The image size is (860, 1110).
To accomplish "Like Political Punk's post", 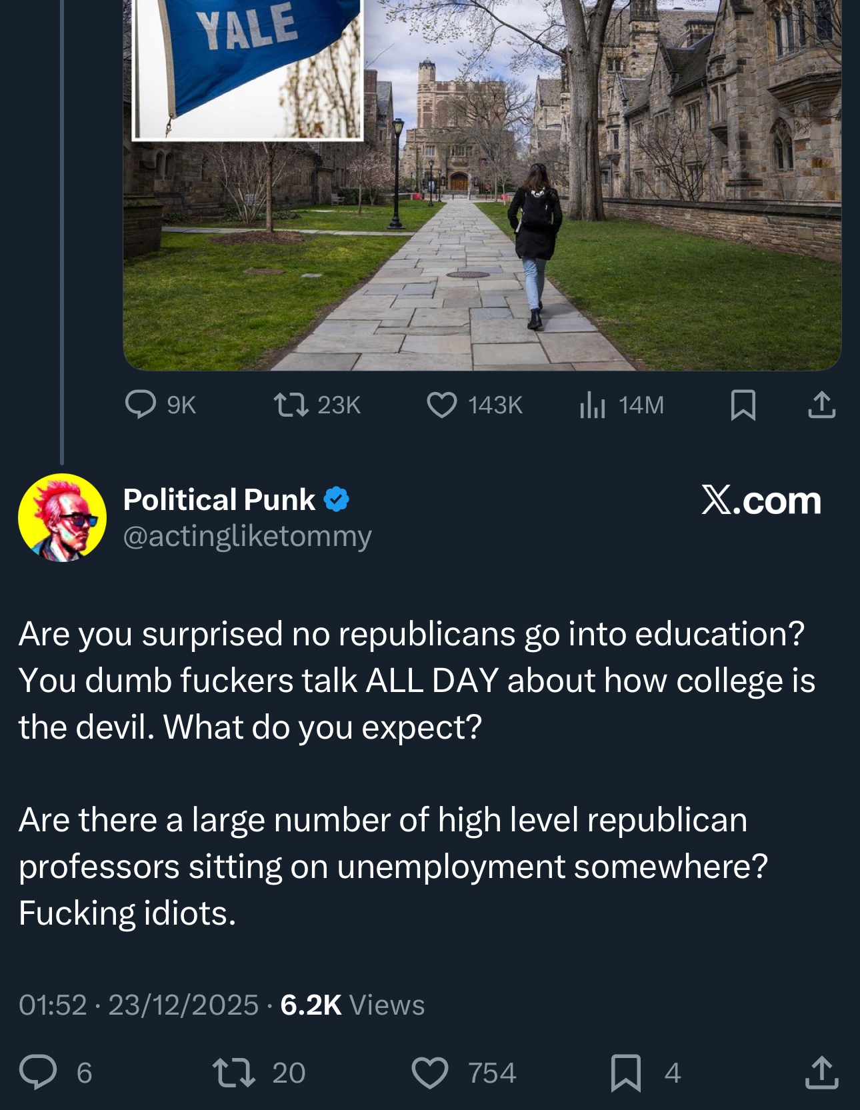I will [430, 1072].
